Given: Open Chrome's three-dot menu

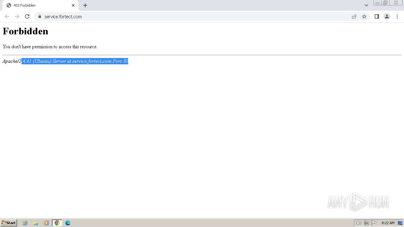Looking at the screenshot, I should tap(397, 16).
